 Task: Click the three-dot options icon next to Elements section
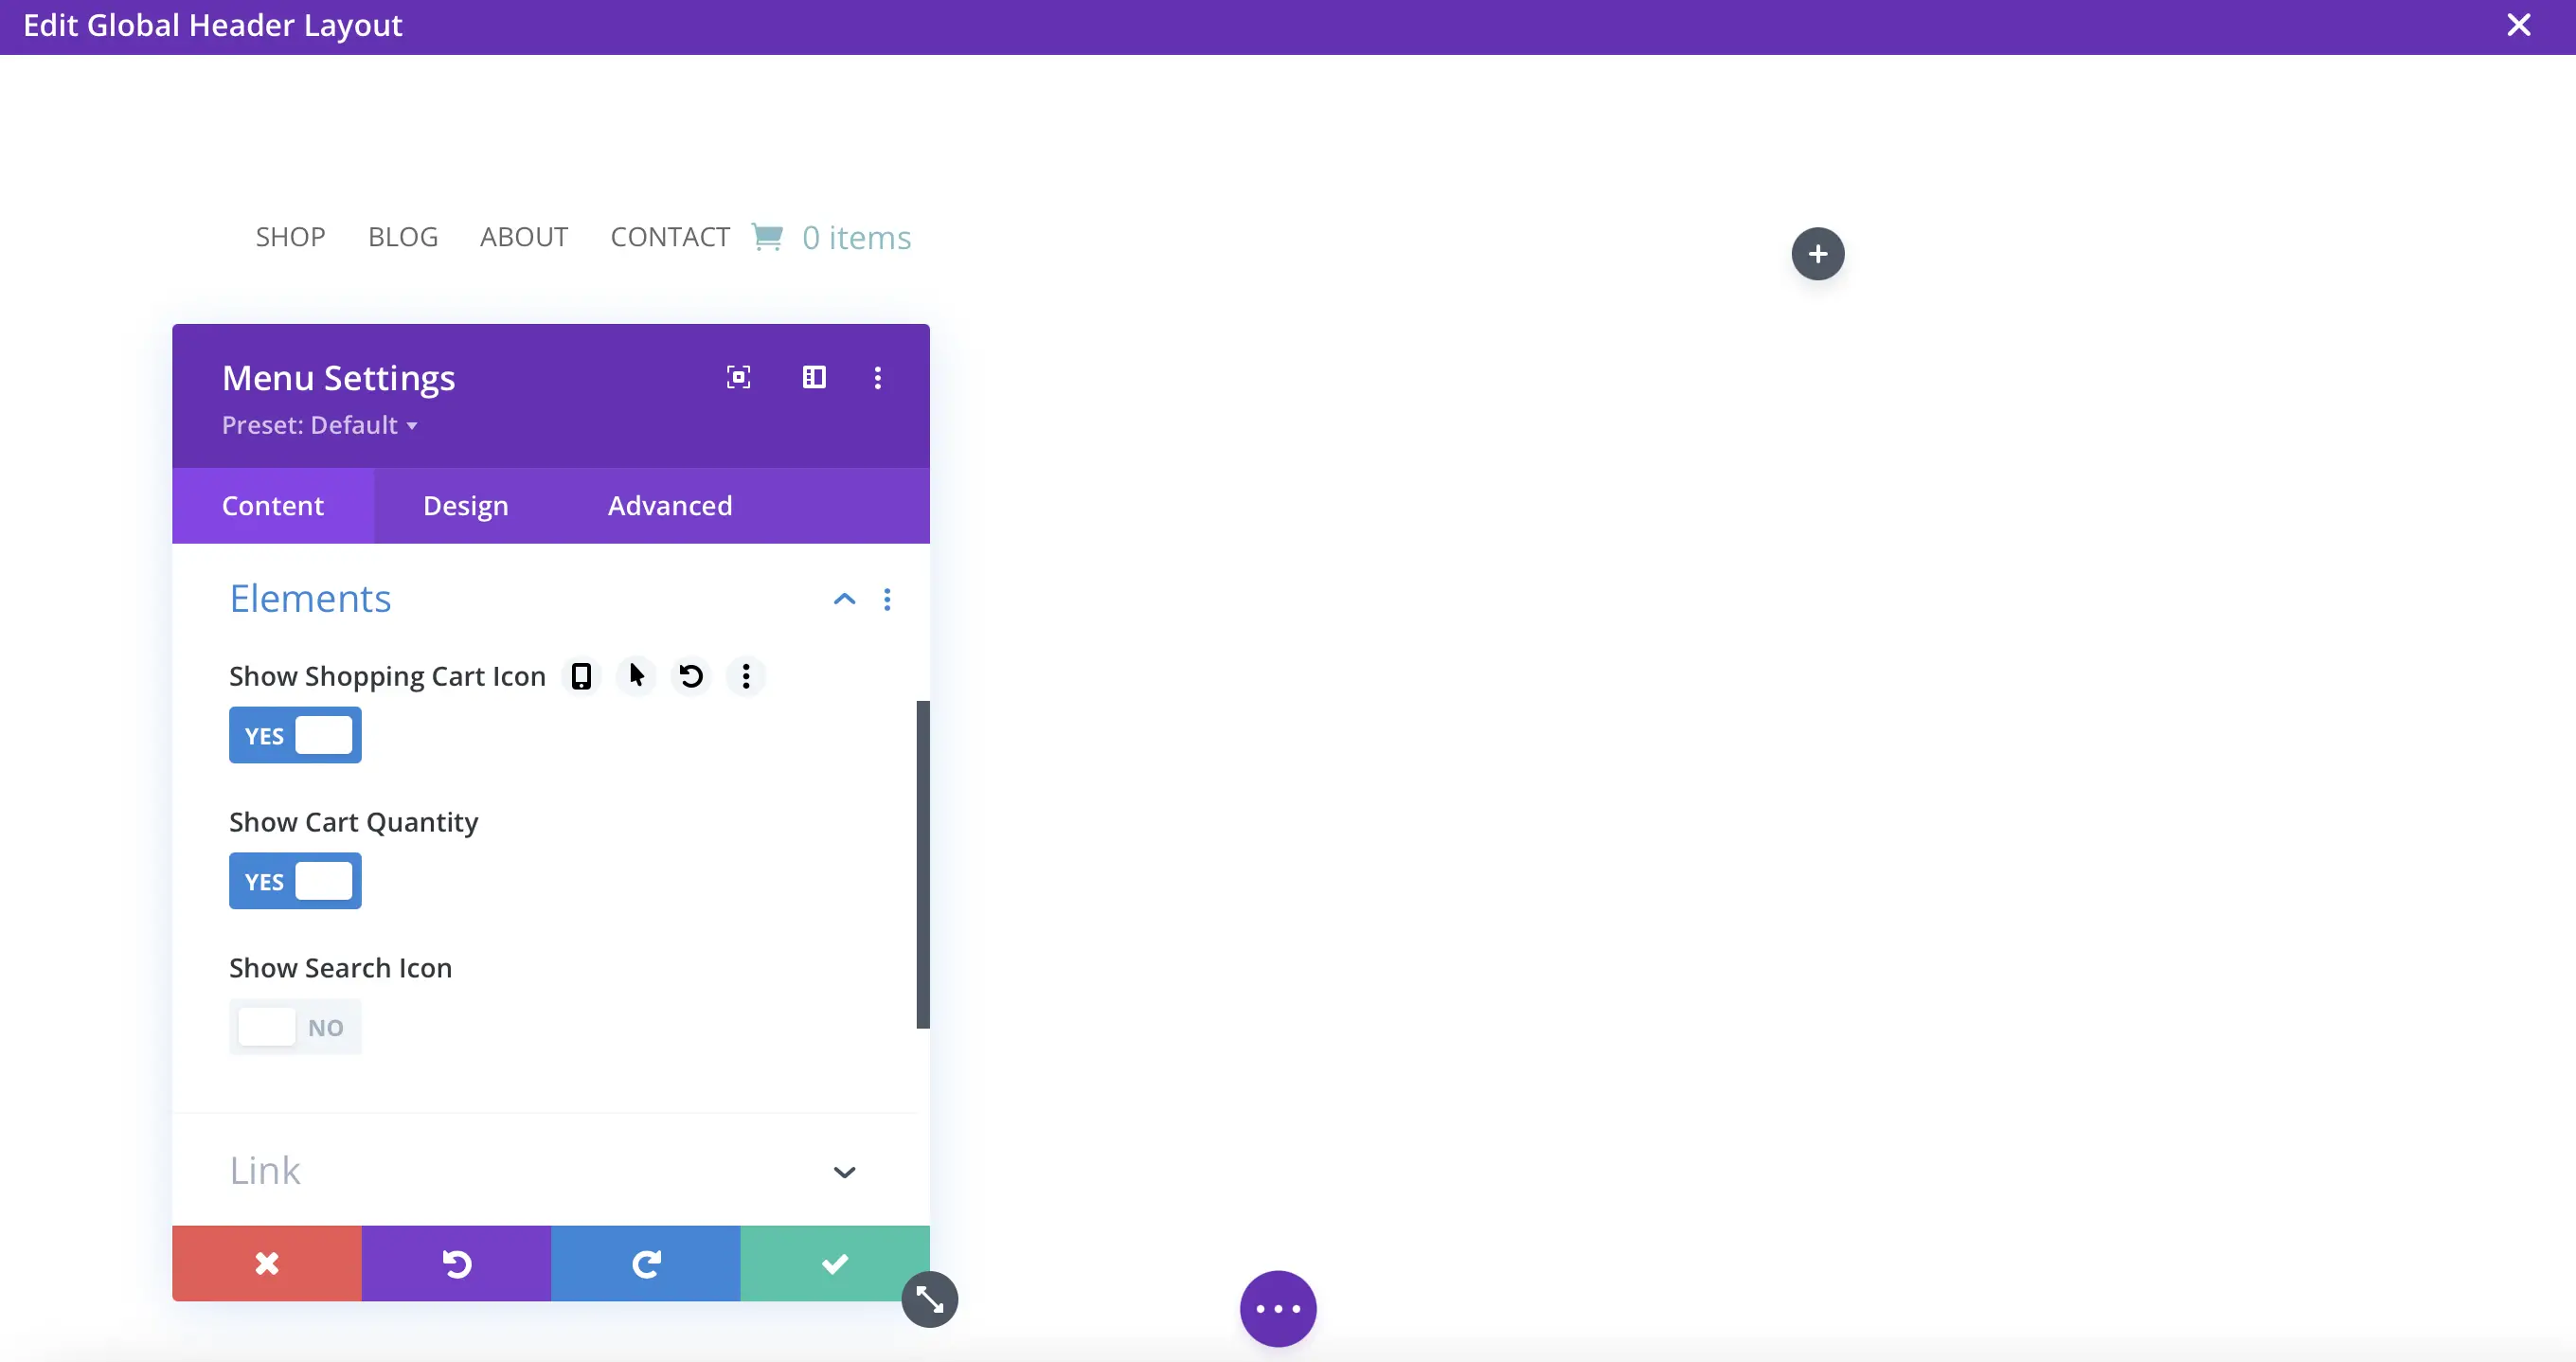(887, 599)
